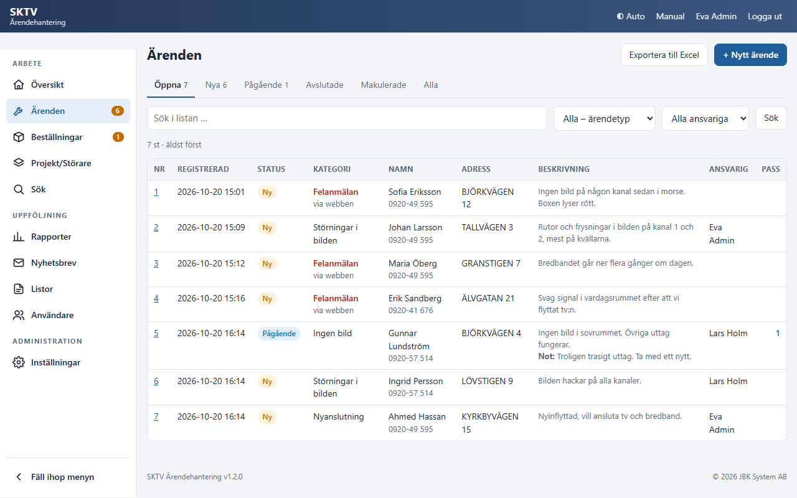Click the Sök button next to filters
The width and height of the screenshot is (797, 498).
point(771,118)
